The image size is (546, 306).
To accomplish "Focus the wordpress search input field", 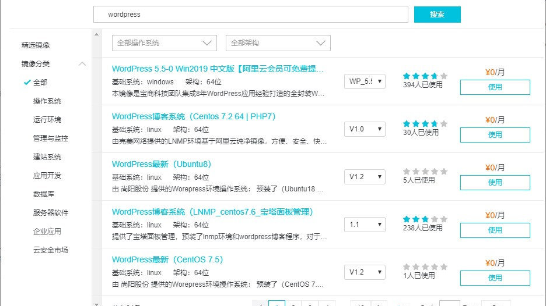I will pos(250,14).
